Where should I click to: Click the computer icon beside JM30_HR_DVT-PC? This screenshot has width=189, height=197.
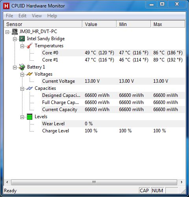pyautogui.click(x=15, y=32)
